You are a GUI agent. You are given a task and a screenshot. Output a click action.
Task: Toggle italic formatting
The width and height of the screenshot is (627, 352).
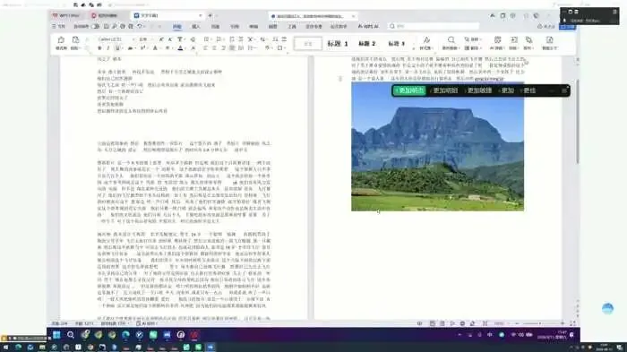click(x=108, y=48)
